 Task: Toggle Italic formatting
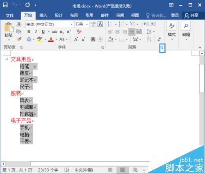click(36, 32)
